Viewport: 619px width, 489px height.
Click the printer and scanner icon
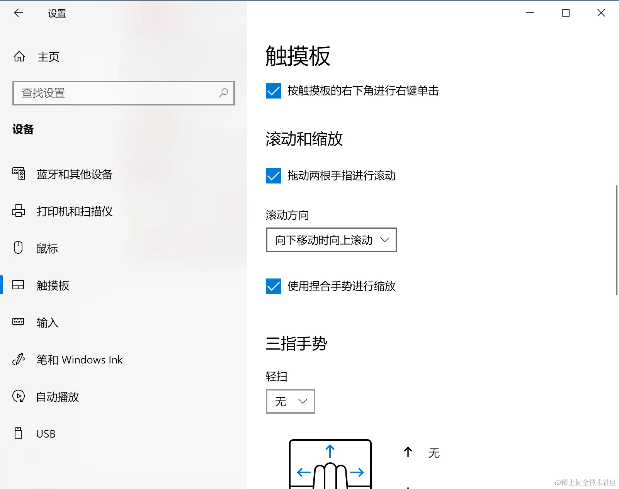(18, 211)
